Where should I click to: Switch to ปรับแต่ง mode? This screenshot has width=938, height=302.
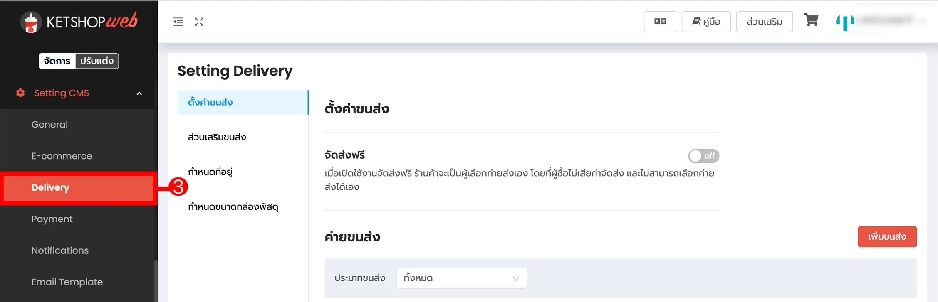coord(97,61)
